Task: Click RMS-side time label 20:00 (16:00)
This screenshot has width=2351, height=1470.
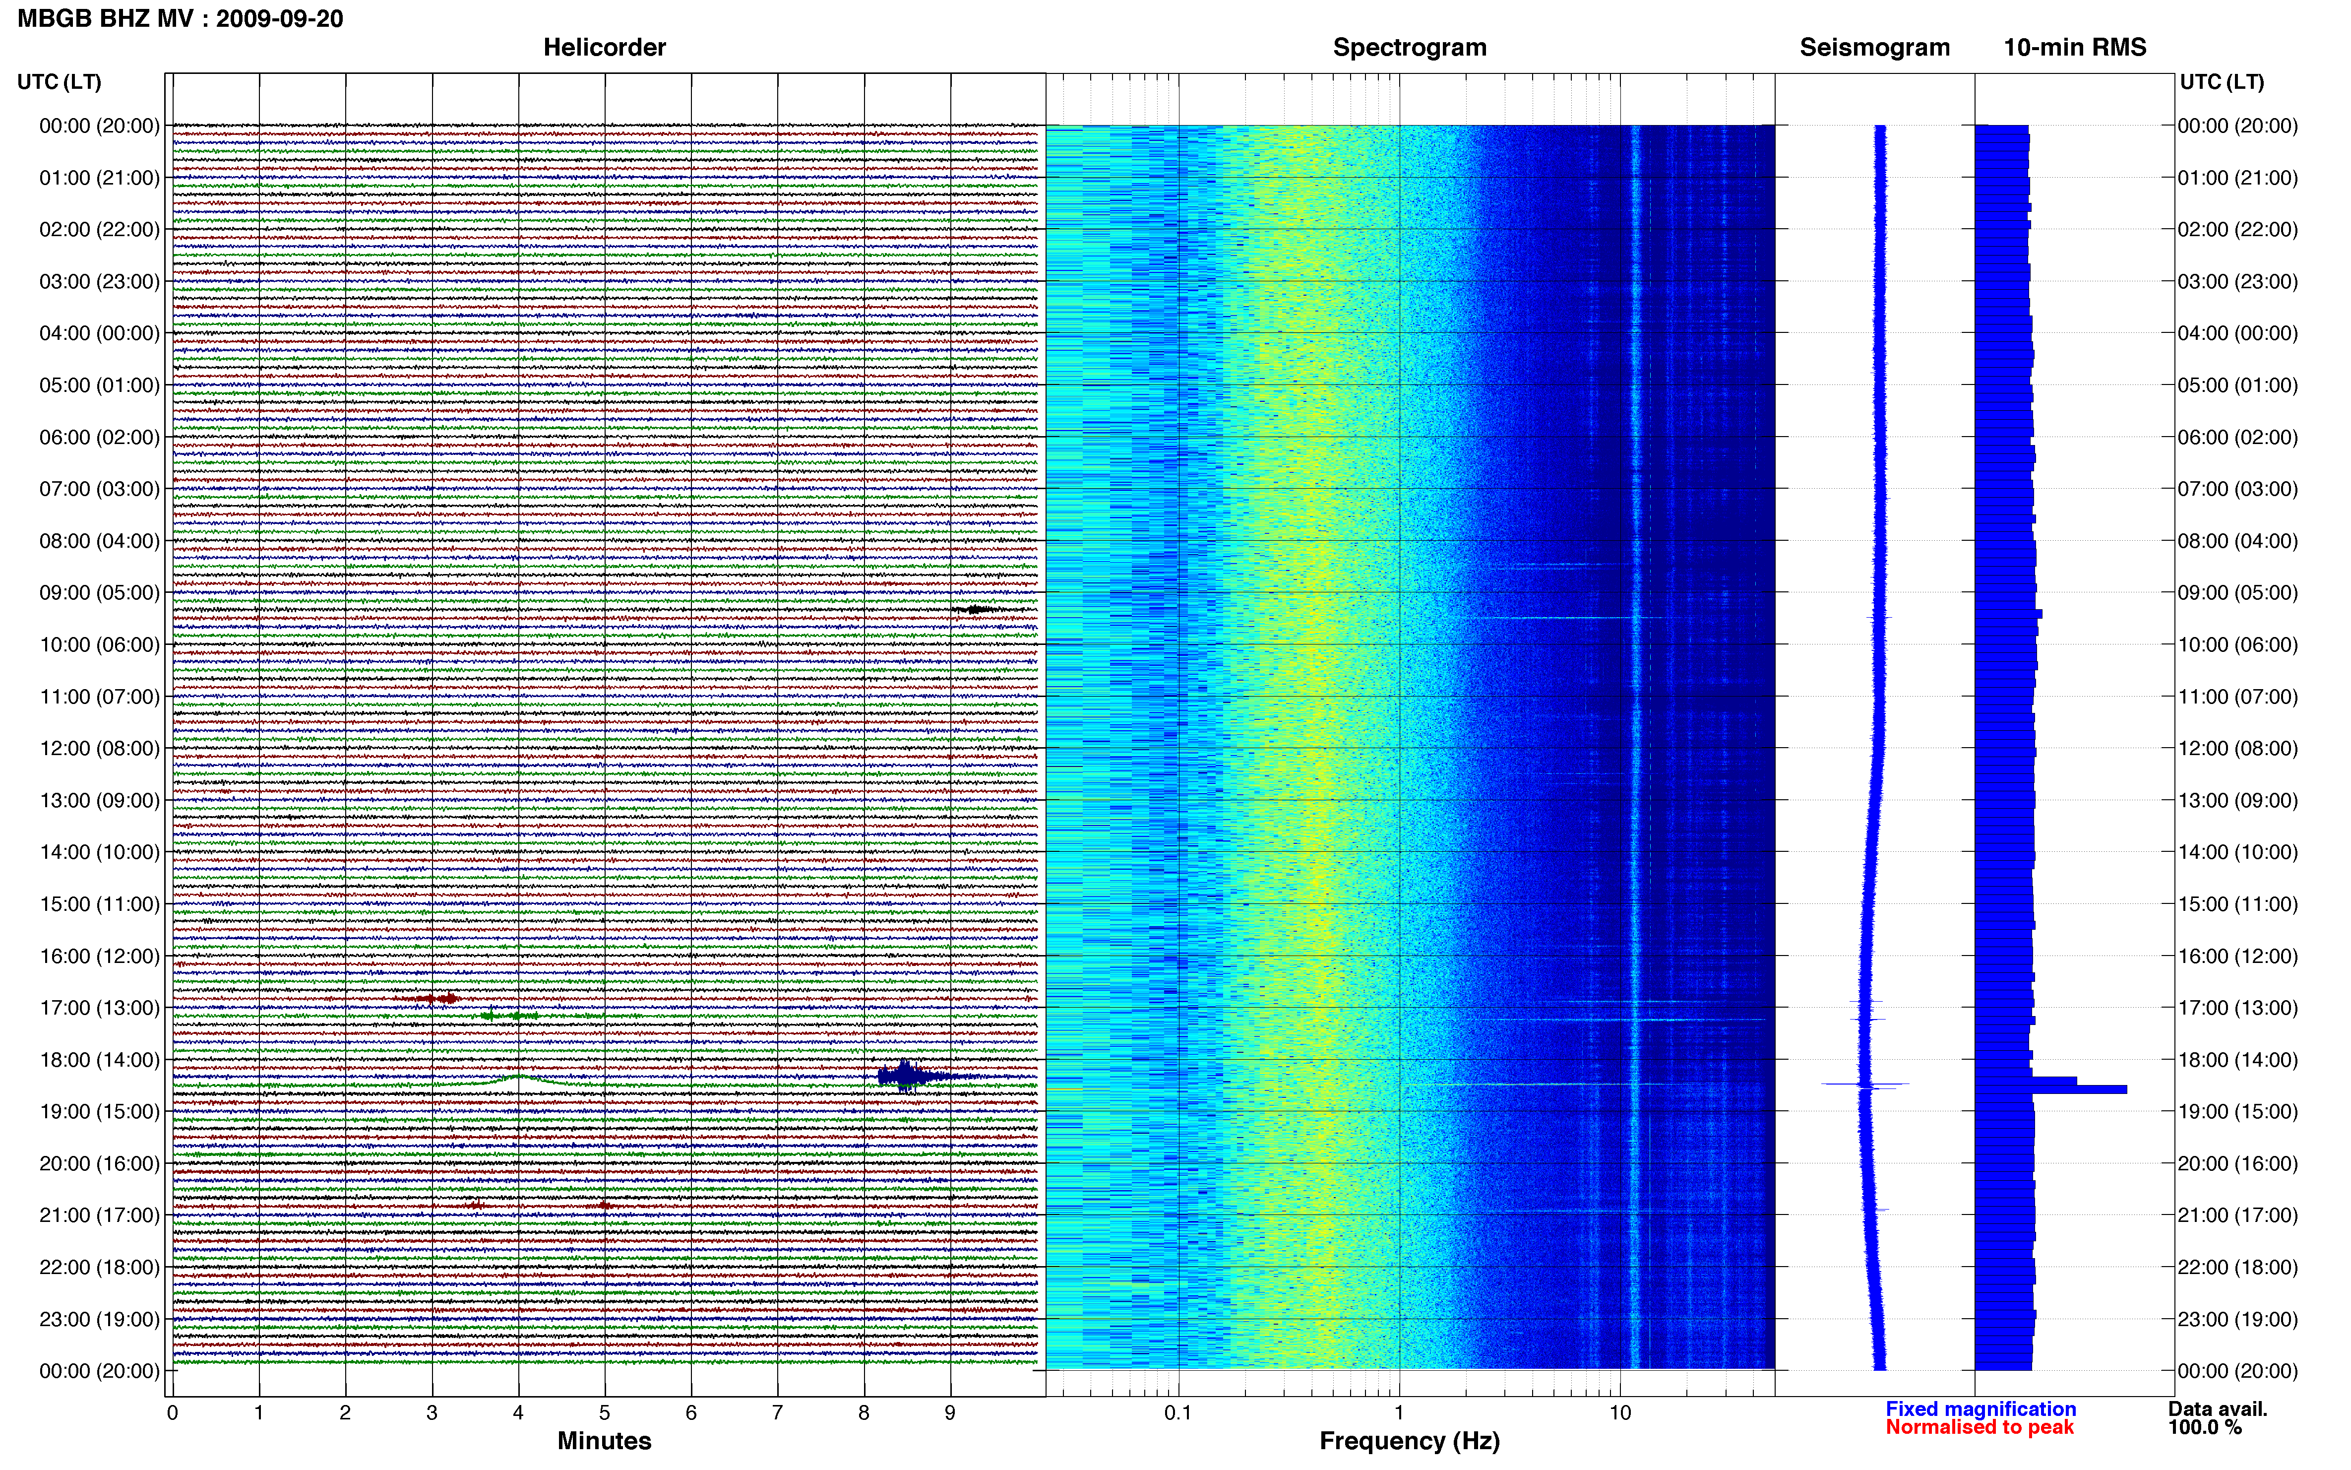Action: [2237, 1164]
